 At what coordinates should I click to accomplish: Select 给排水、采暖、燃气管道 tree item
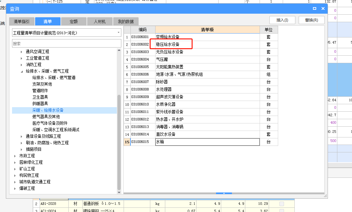54,78
